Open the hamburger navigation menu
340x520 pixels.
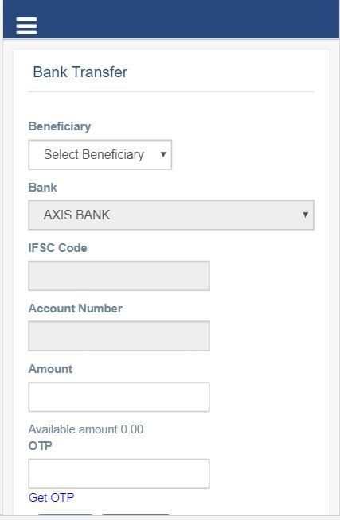26,25
